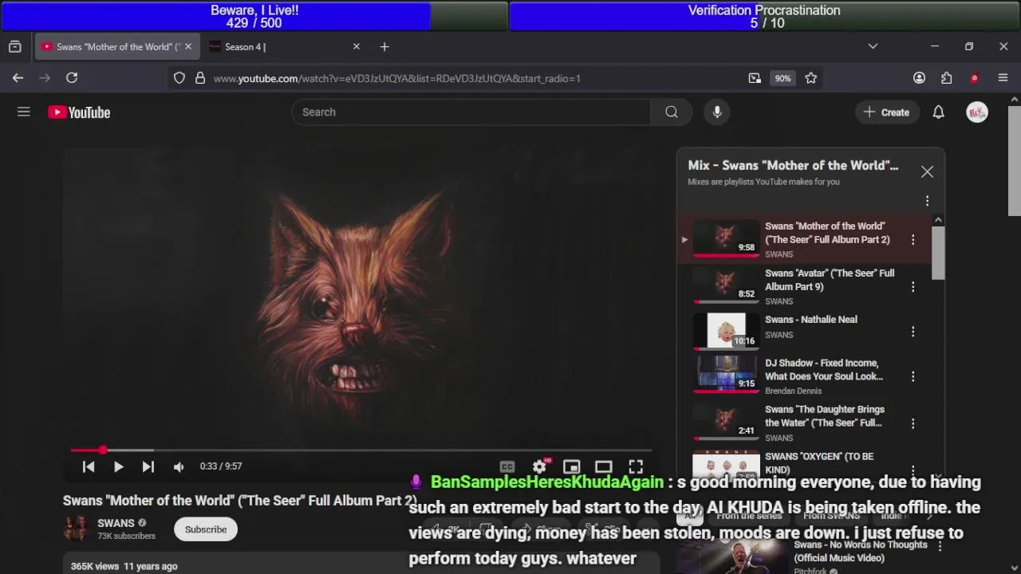Go to YouTube home via logo
This screenshot has width=1021, height=574.
tap(79, 112)
